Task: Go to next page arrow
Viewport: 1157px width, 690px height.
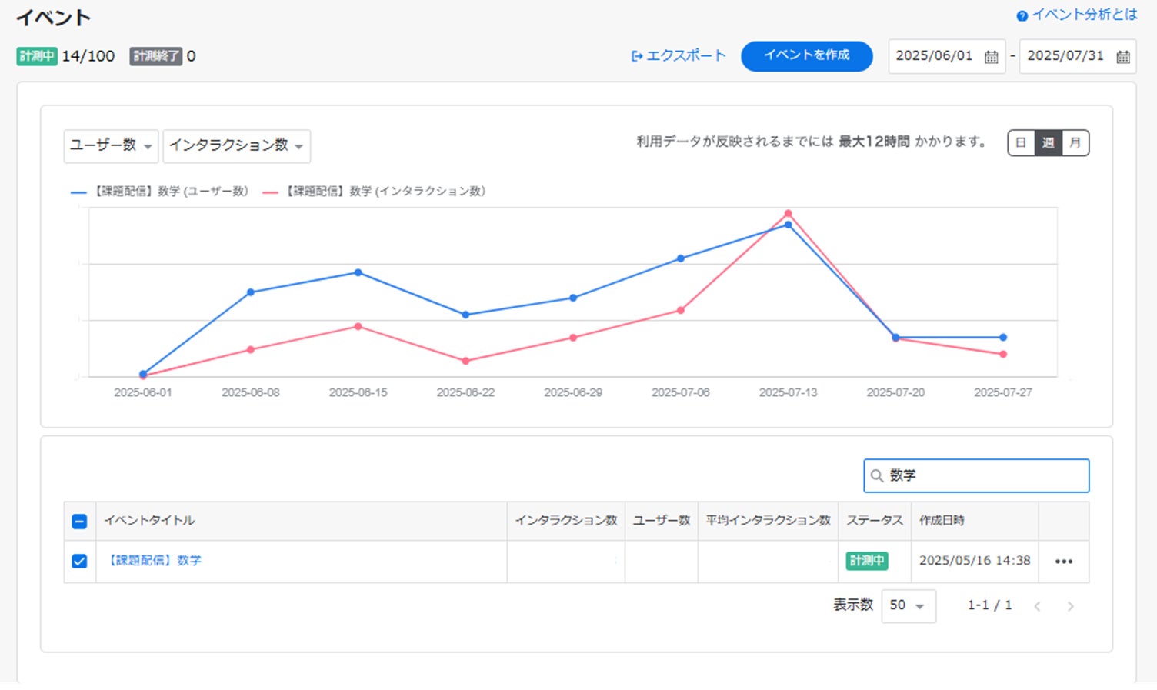Action: (x=1070, y=606)
